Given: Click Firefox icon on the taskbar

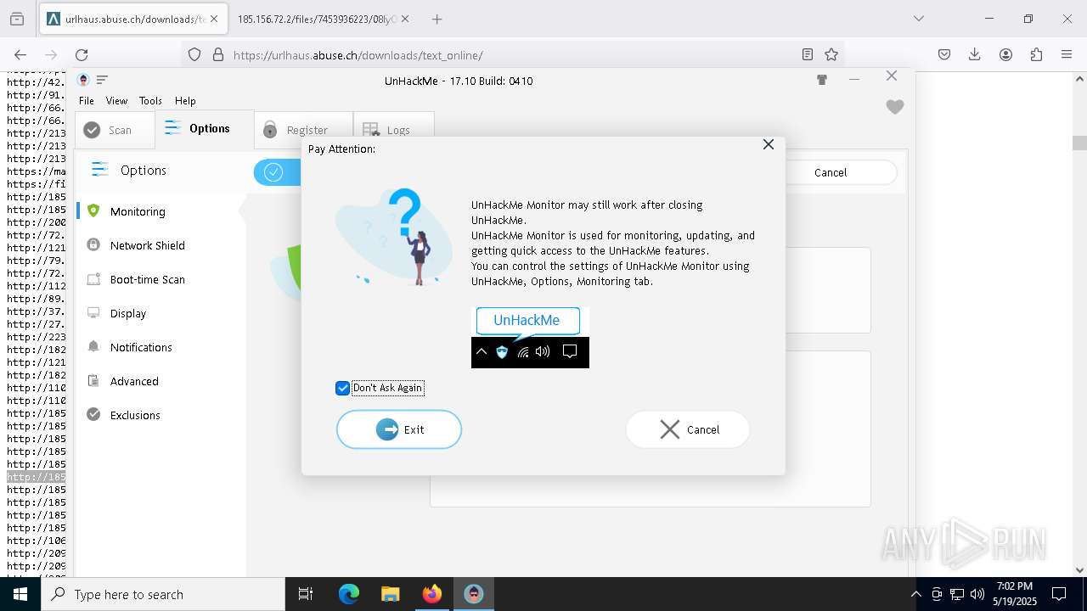Looking at the screenshot, I should click(x=432, y=594).
